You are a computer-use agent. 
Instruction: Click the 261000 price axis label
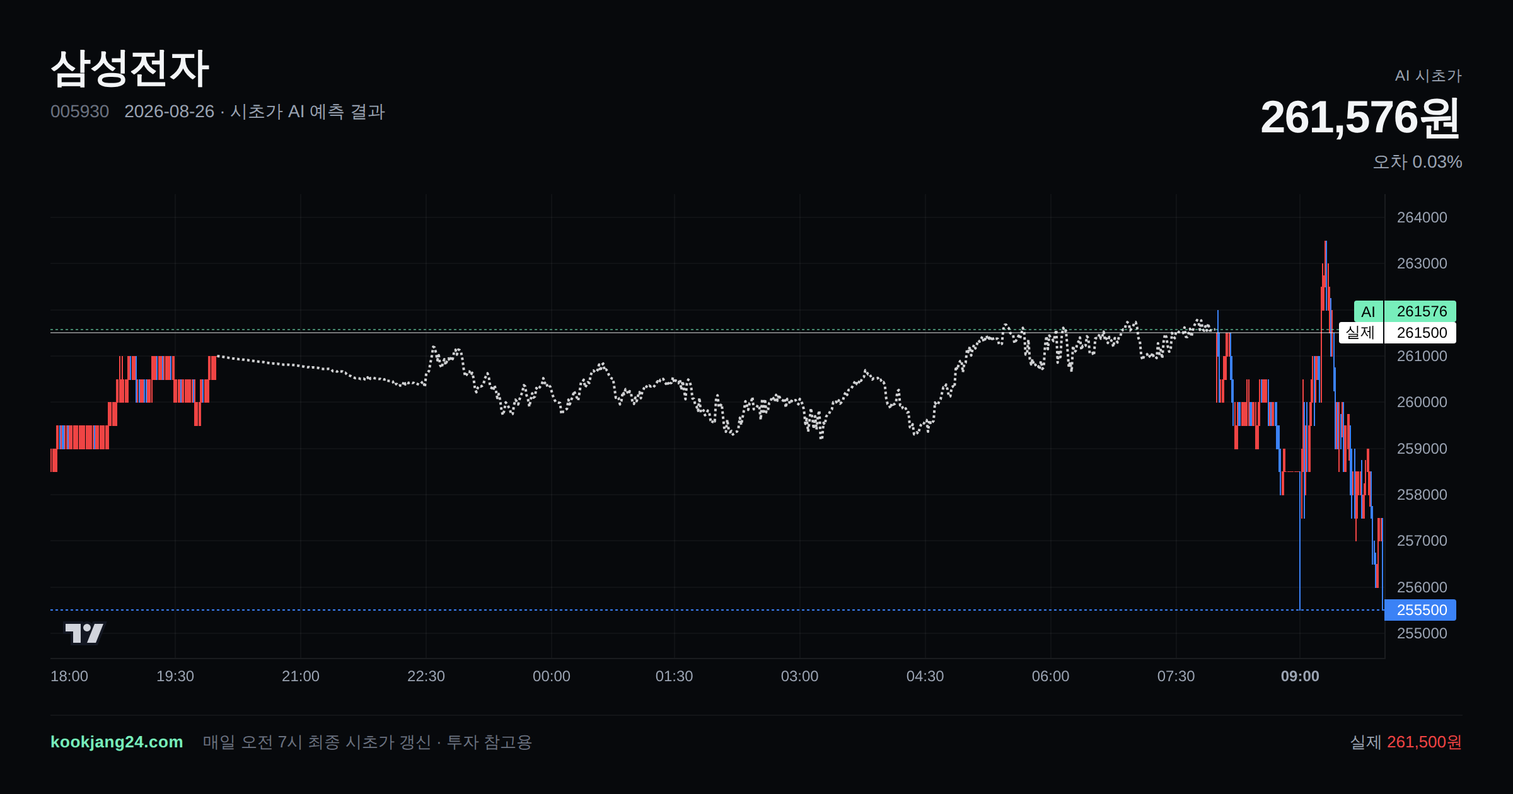tap(1422, 356)
